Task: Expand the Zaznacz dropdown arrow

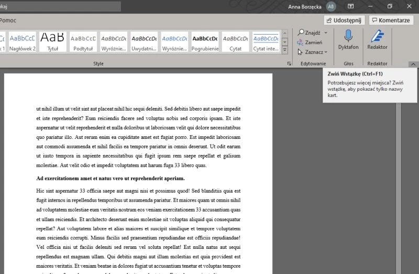Action: click(326, 52)
